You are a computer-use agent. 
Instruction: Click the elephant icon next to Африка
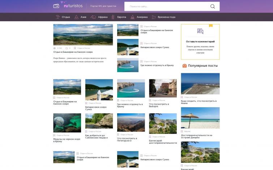(93, 17)
